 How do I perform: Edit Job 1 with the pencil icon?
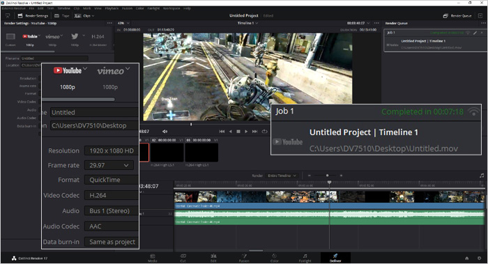475,33
